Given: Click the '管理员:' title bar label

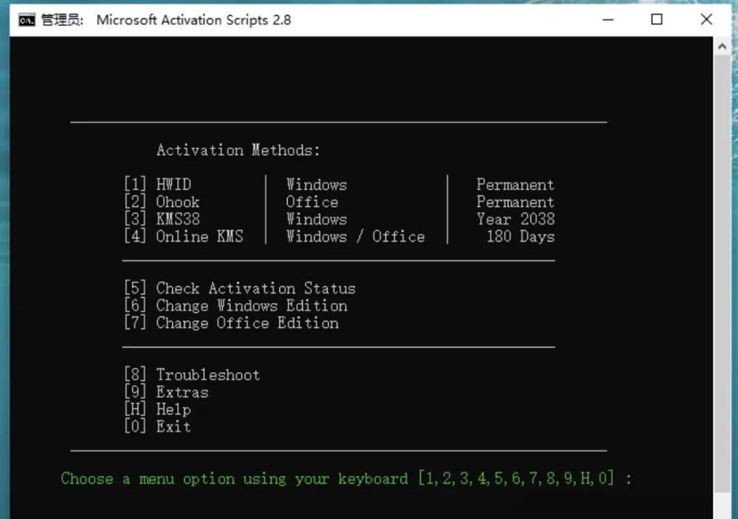Looking at the screenshot, I should coord(62,20).
